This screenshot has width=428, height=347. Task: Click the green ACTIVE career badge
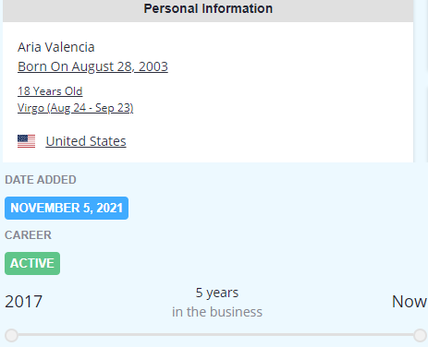point(32,263)
